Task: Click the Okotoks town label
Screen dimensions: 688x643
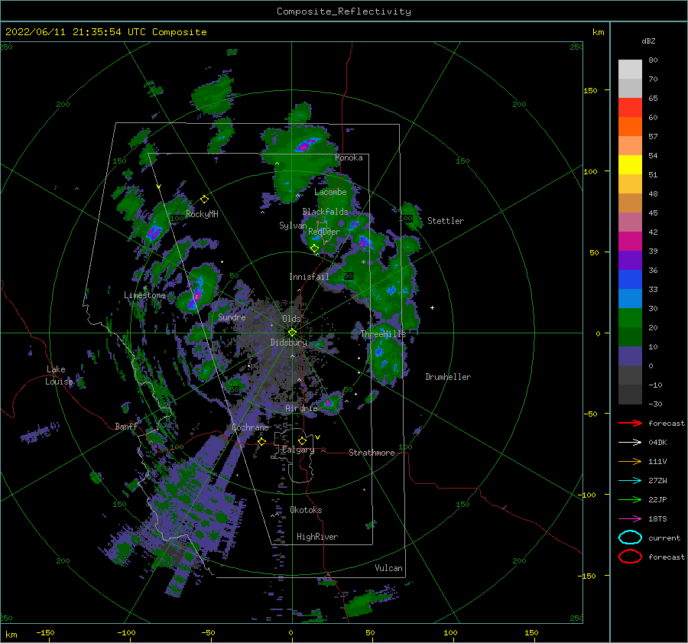Action: [306, 510]
